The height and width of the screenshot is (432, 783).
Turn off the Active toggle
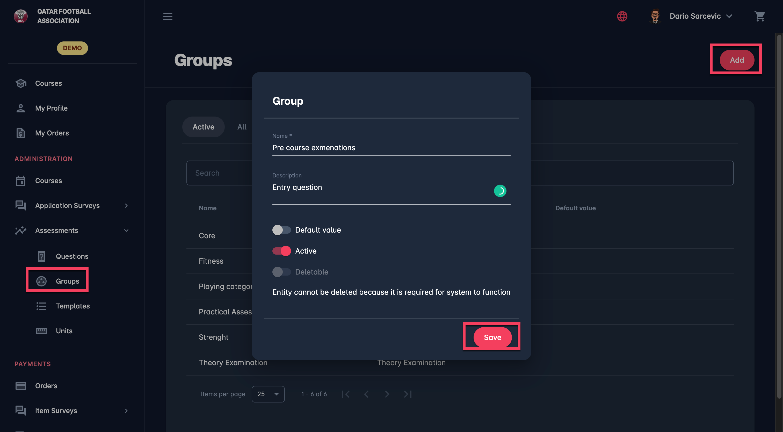[281, 251]
